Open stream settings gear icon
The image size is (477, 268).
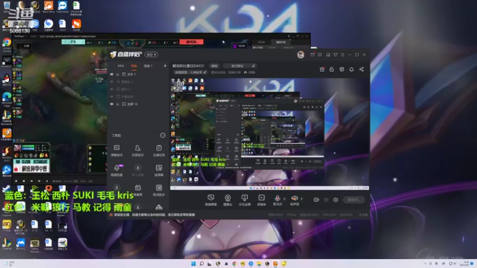point(336,200)
